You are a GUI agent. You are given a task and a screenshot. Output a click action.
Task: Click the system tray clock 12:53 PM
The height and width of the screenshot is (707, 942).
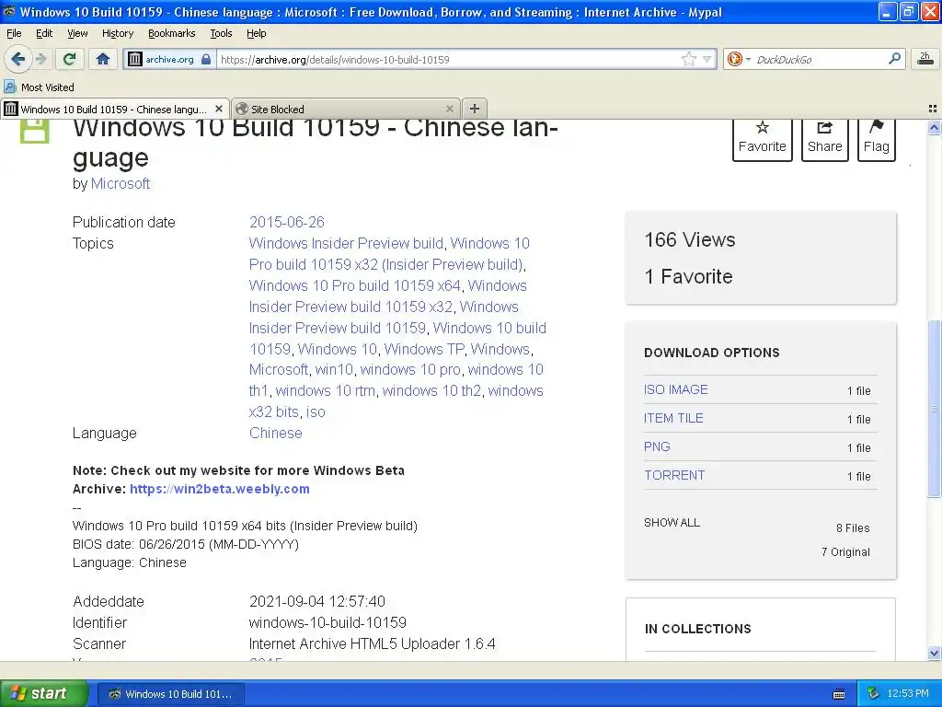pos(908,694)
